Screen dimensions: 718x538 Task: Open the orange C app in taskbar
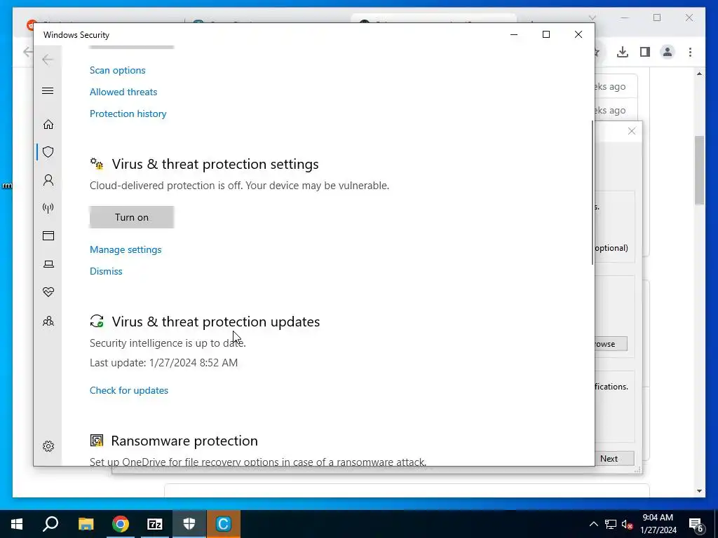(x=224, y=524)
